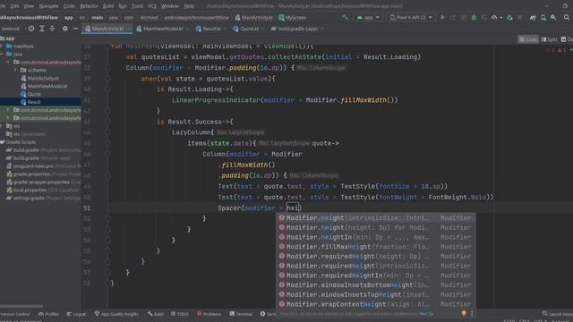Viewport: 573px width, 322px height.
Task: Open the Device Manager icon
Action: (x=543, y=17)
